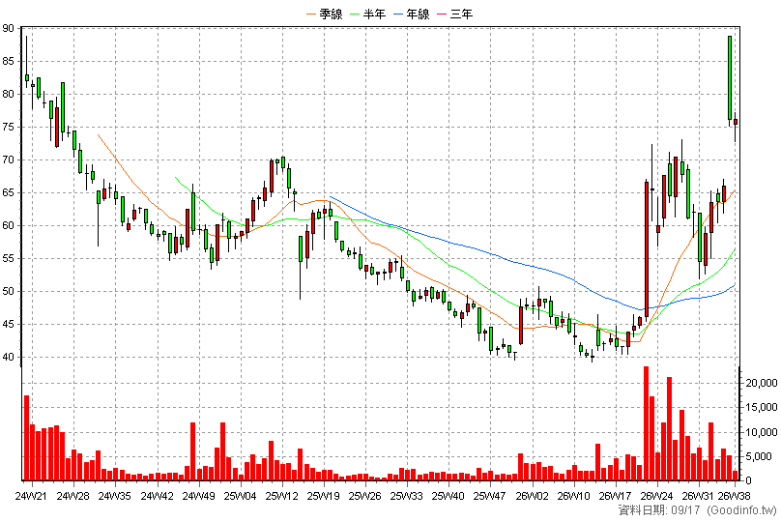Viewport: 781px width, 522px height.
Task: Click the price axis value 60
Action: pyautogui.click(x=8, y=226)
